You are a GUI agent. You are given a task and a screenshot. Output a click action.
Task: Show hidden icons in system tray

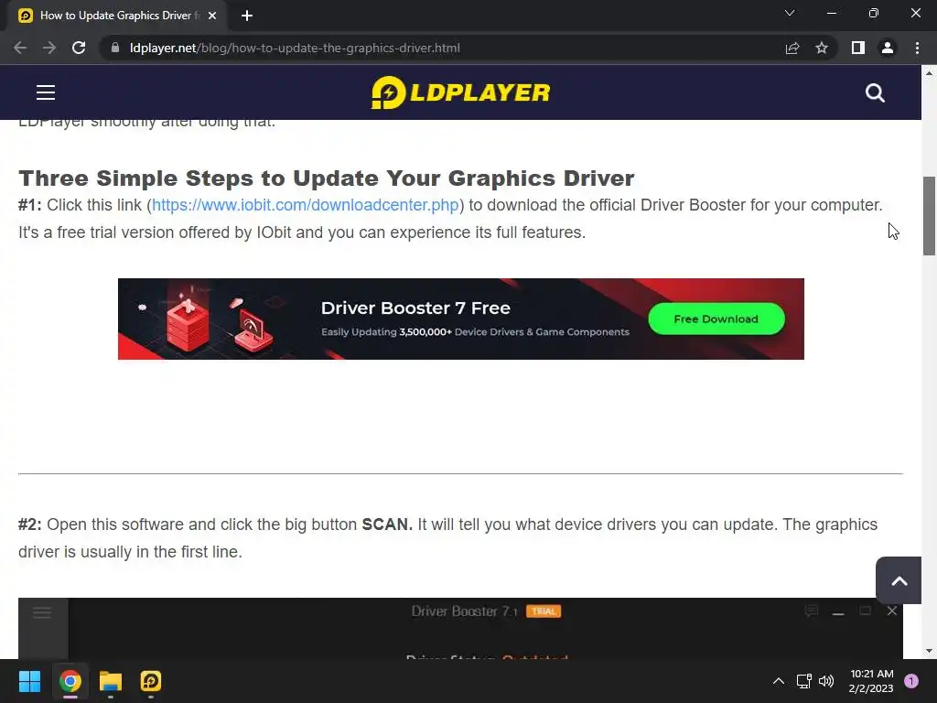pos(778,681)
